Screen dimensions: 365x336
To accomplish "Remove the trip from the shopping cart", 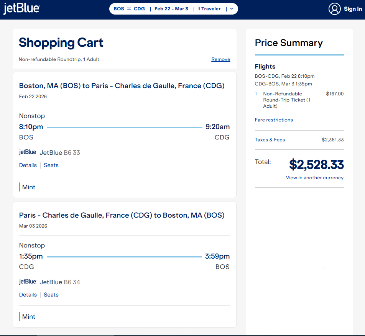I will 221,59.
